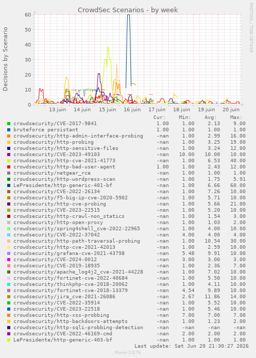
Task: Click the 10.54 average value
Action: pos(212,241)
